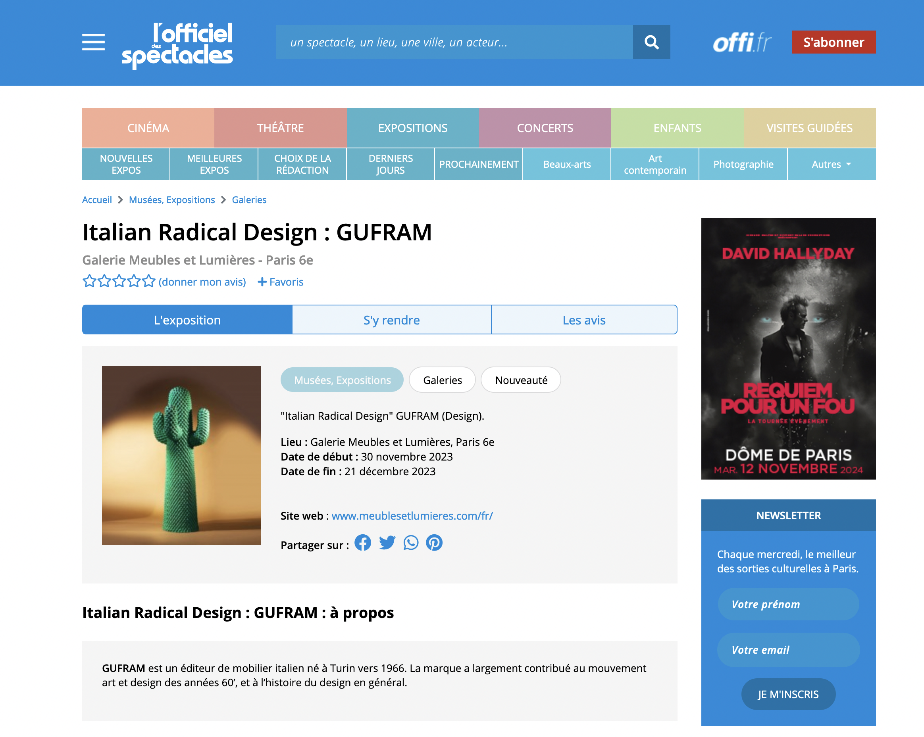Click the Italian Radical Design : GUFRAM title
Viewport: 924px width, 737px height.
257,232
